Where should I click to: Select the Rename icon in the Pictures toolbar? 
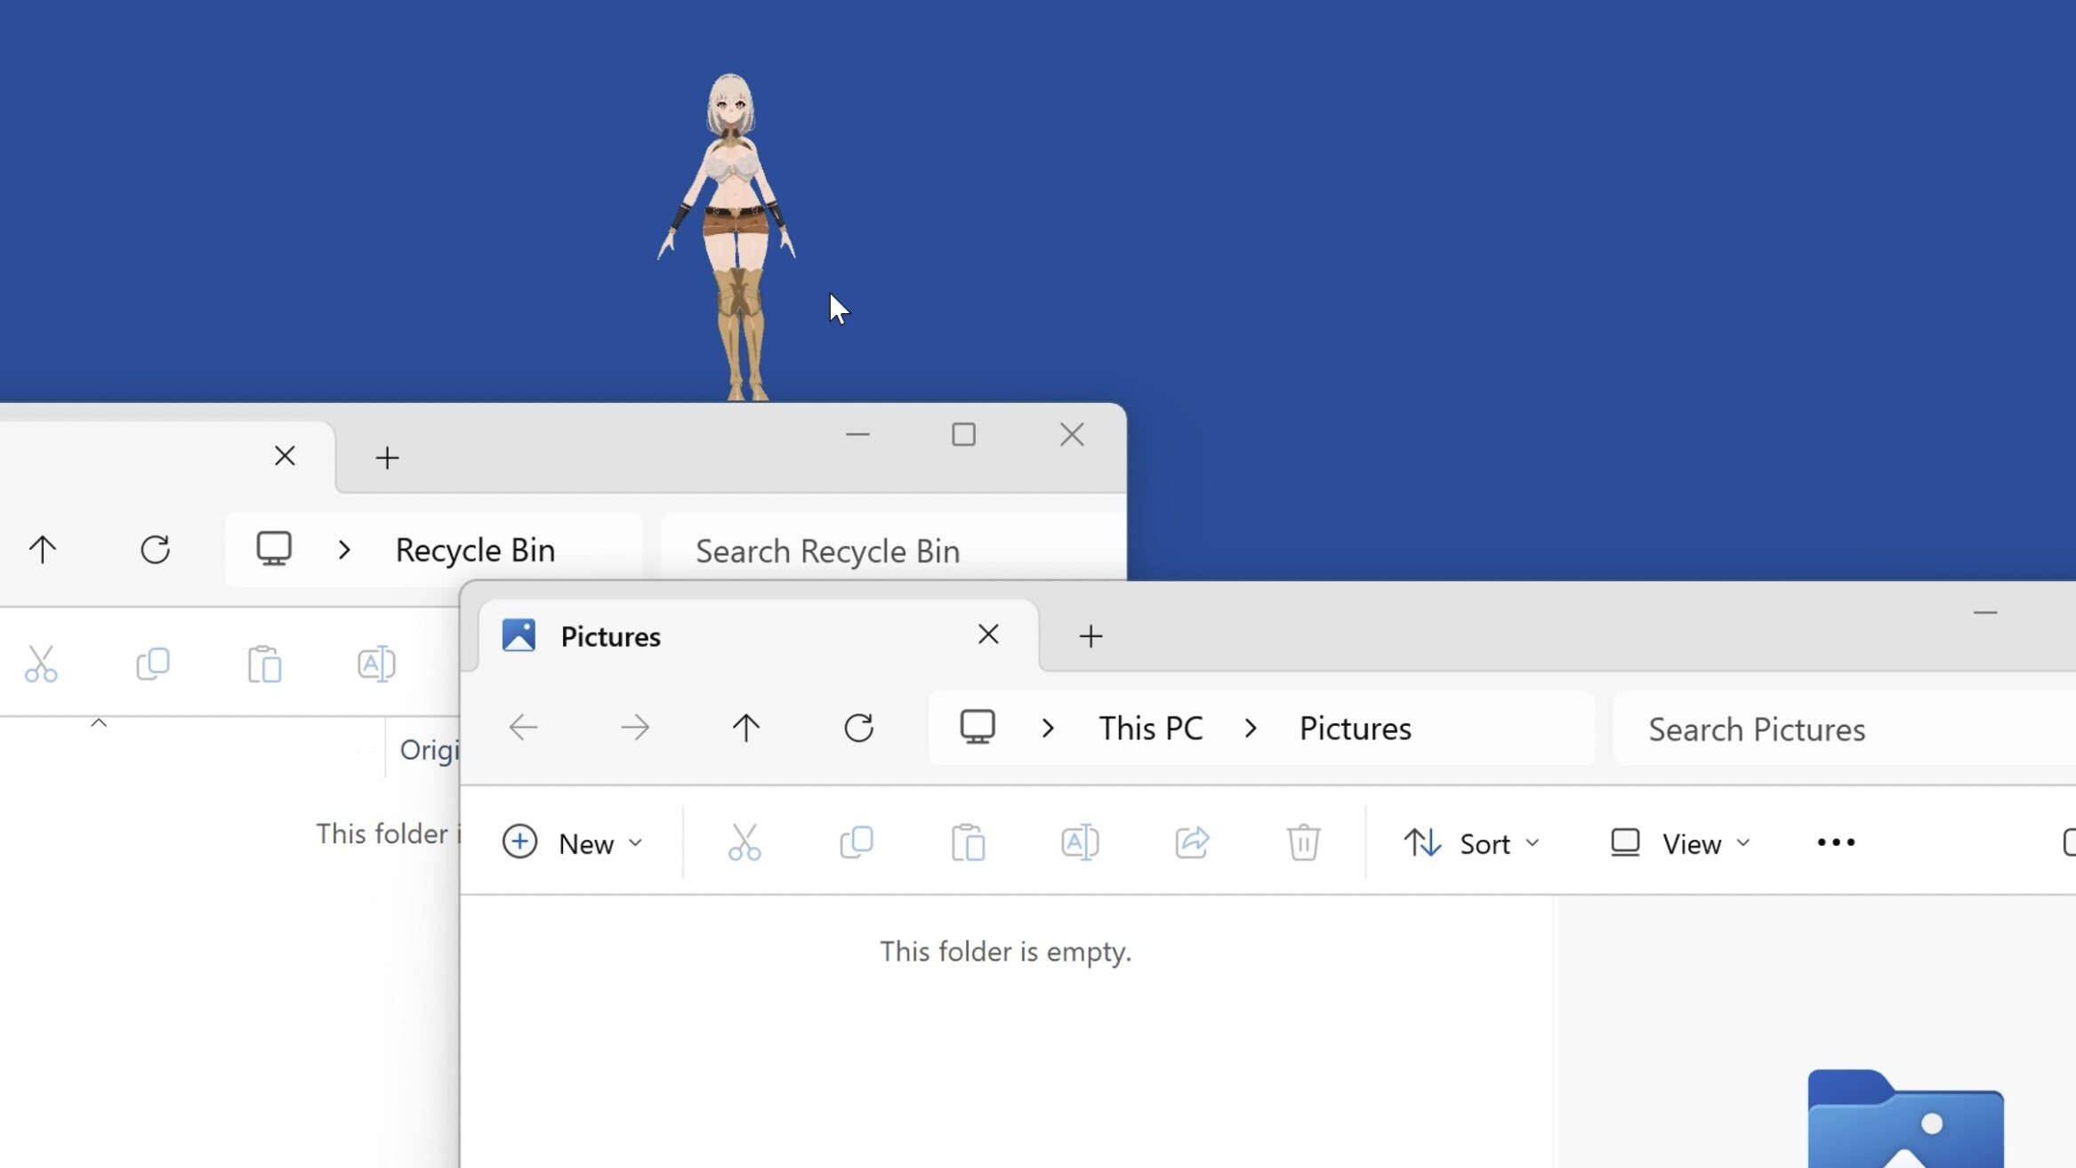point(1080,842)
